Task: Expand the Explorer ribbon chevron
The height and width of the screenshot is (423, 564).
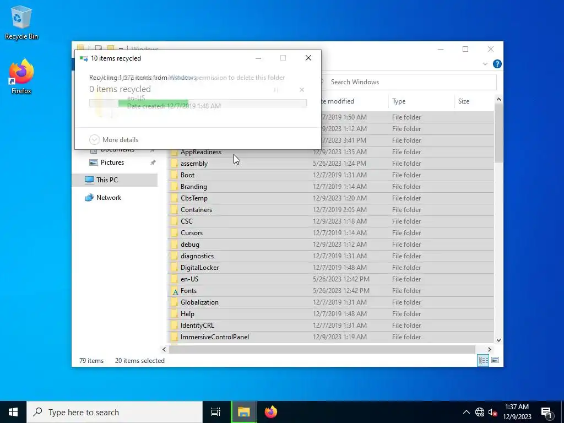Action: (485, 64)
